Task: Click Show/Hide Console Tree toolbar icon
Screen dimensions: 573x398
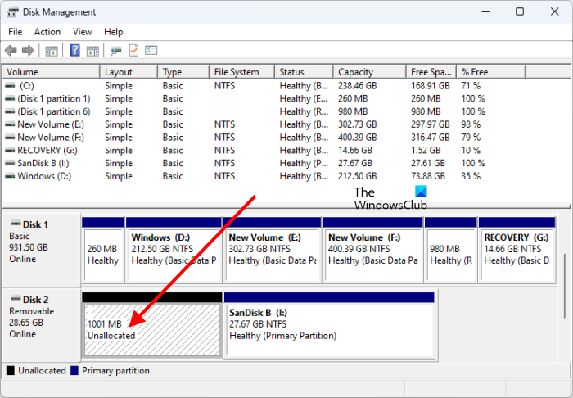Action: point(52,51)
